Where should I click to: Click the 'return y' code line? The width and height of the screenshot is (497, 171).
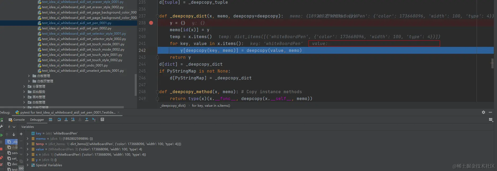[x=180, y=57]
